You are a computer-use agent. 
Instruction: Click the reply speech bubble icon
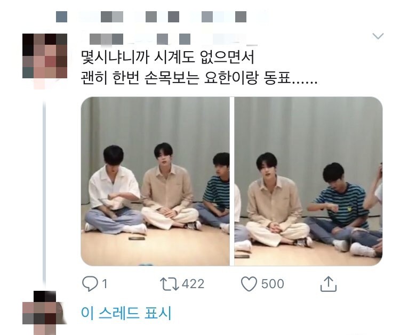(x=90, y=284)
